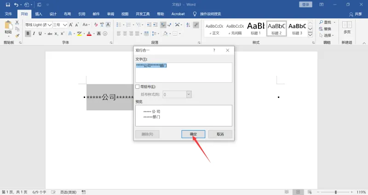Apply character border to text

[x=108, y=25]
